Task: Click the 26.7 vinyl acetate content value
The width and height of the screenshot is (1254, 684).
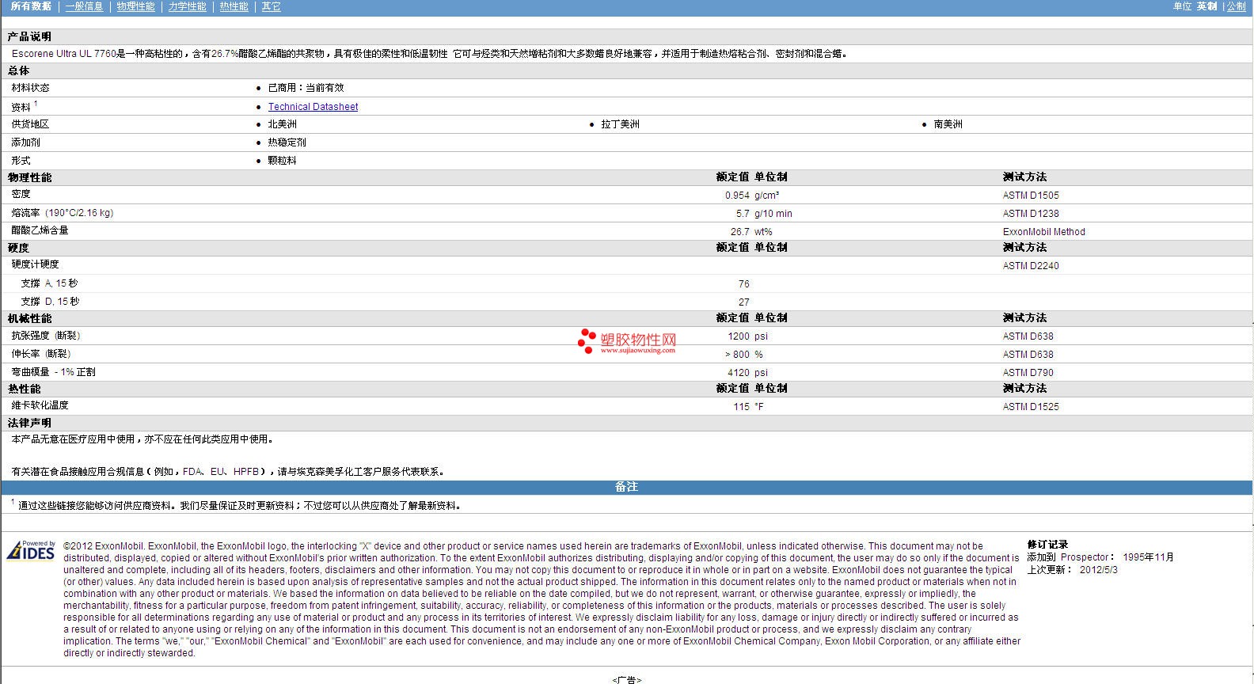Action: point(740,232)
